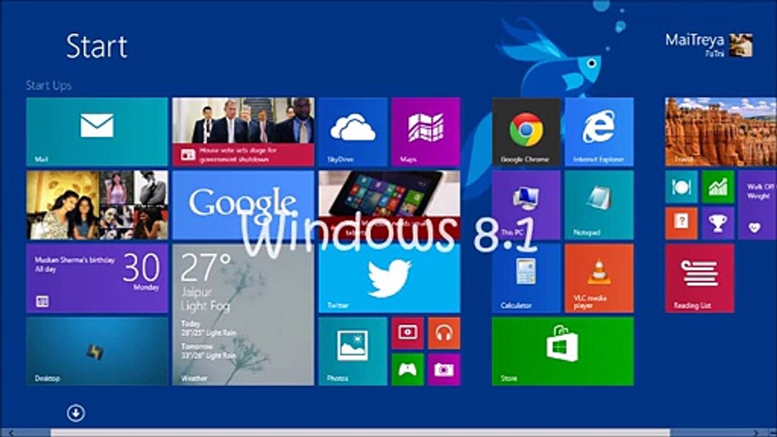Open the This PC tile
This screenshot has width=777, height=437.
pyautogui.click(x=526, y=205)
